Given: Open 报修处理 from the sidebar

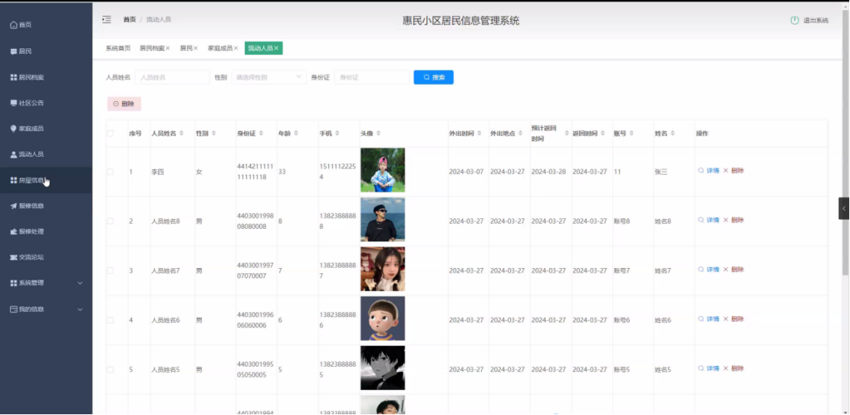Looking at the screenshot, I should point(46,231).
